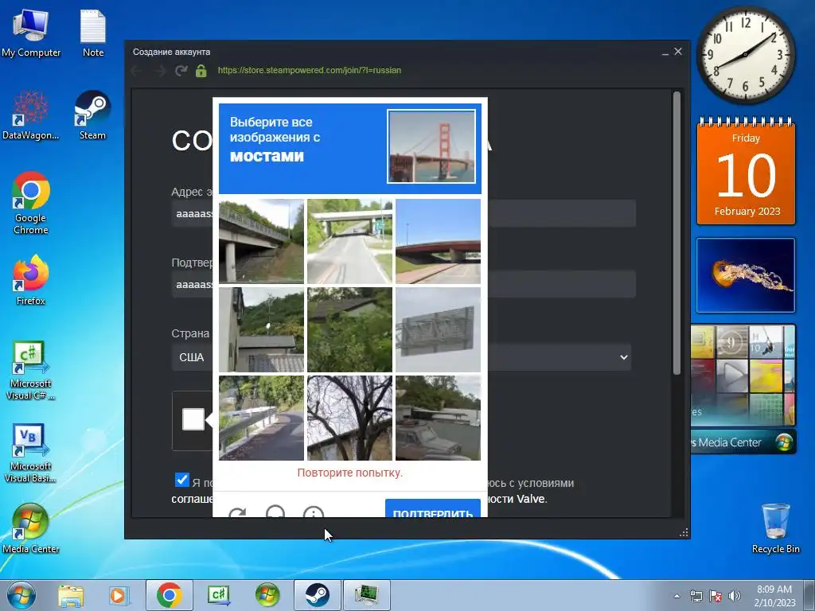Select captcha tile with road under overpass
The width and height of the screenshot is (815, 611).
pos(350,242)
